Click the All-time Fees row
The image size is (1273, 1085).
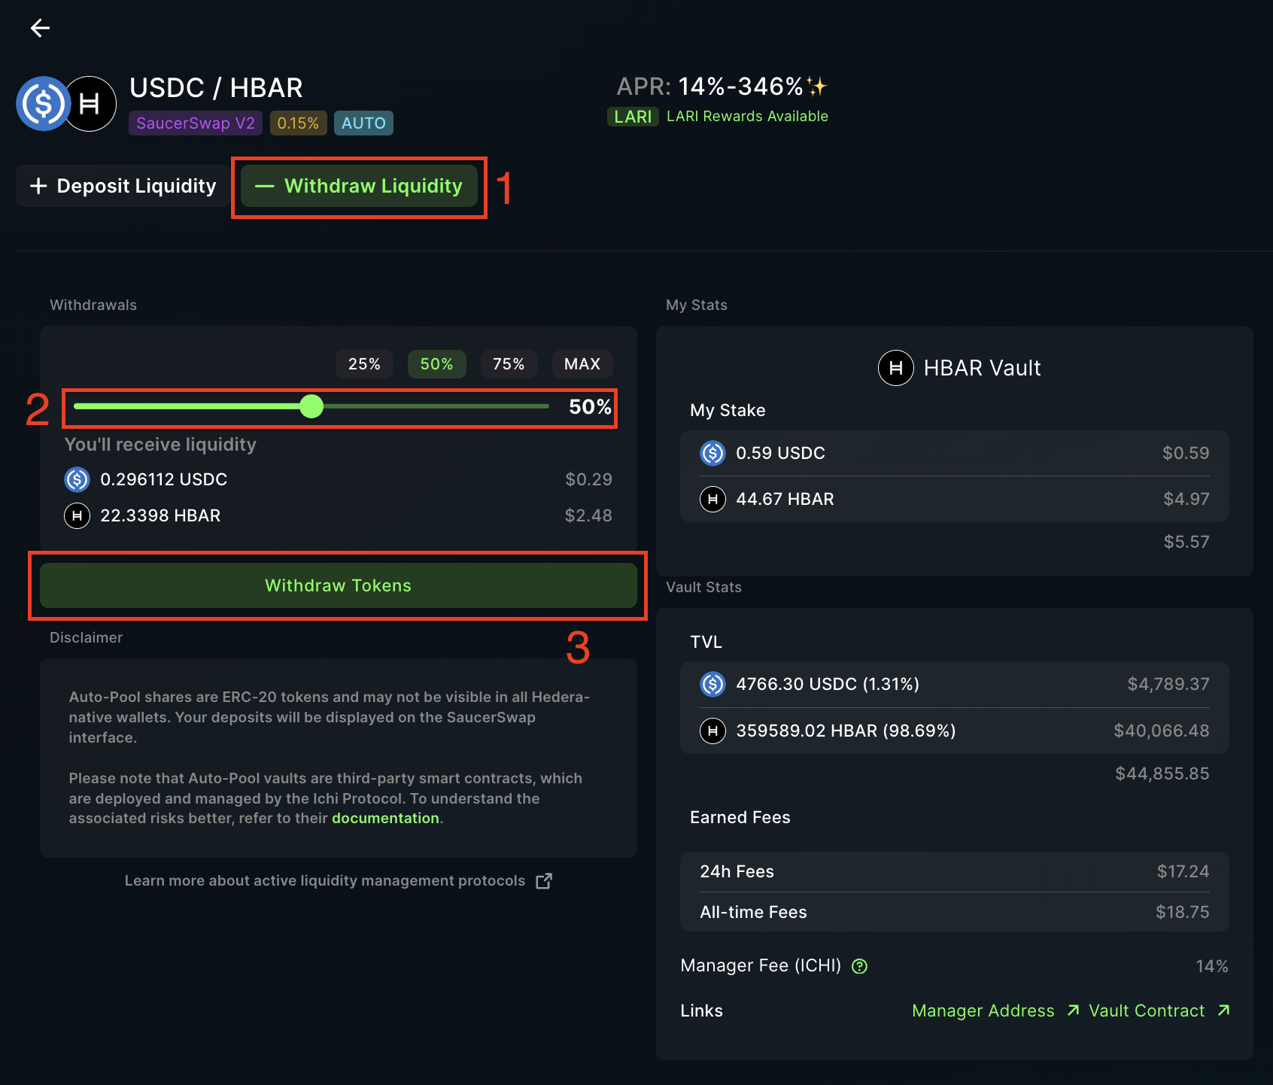[955, 912]
